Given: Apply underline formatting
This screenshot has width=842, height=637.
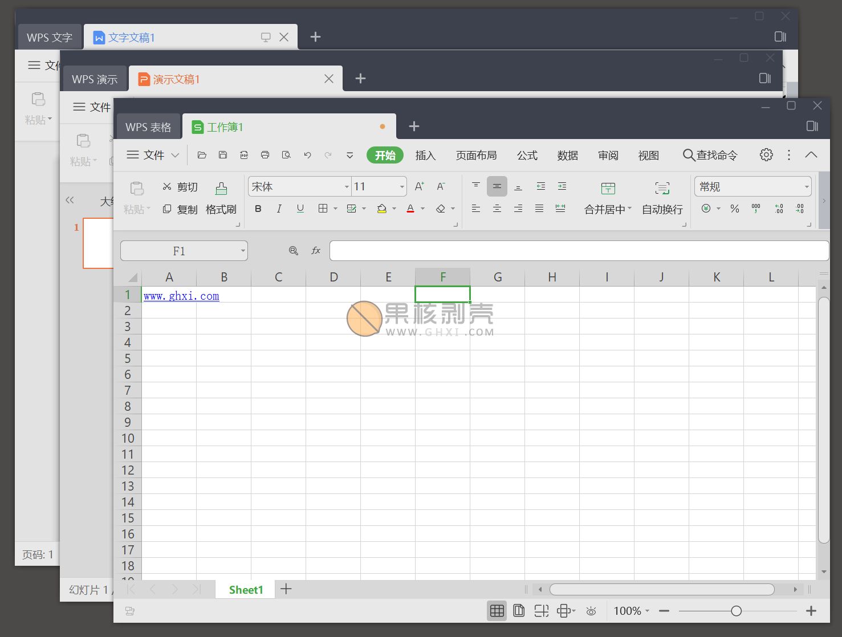Looking at the screenshot, I should 300,209.
